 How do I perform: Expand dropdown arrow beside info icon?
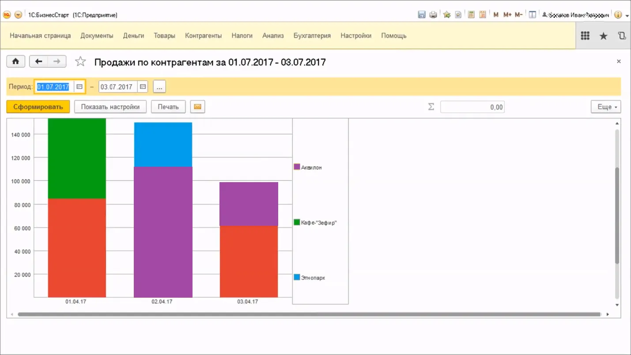point(627,15)
